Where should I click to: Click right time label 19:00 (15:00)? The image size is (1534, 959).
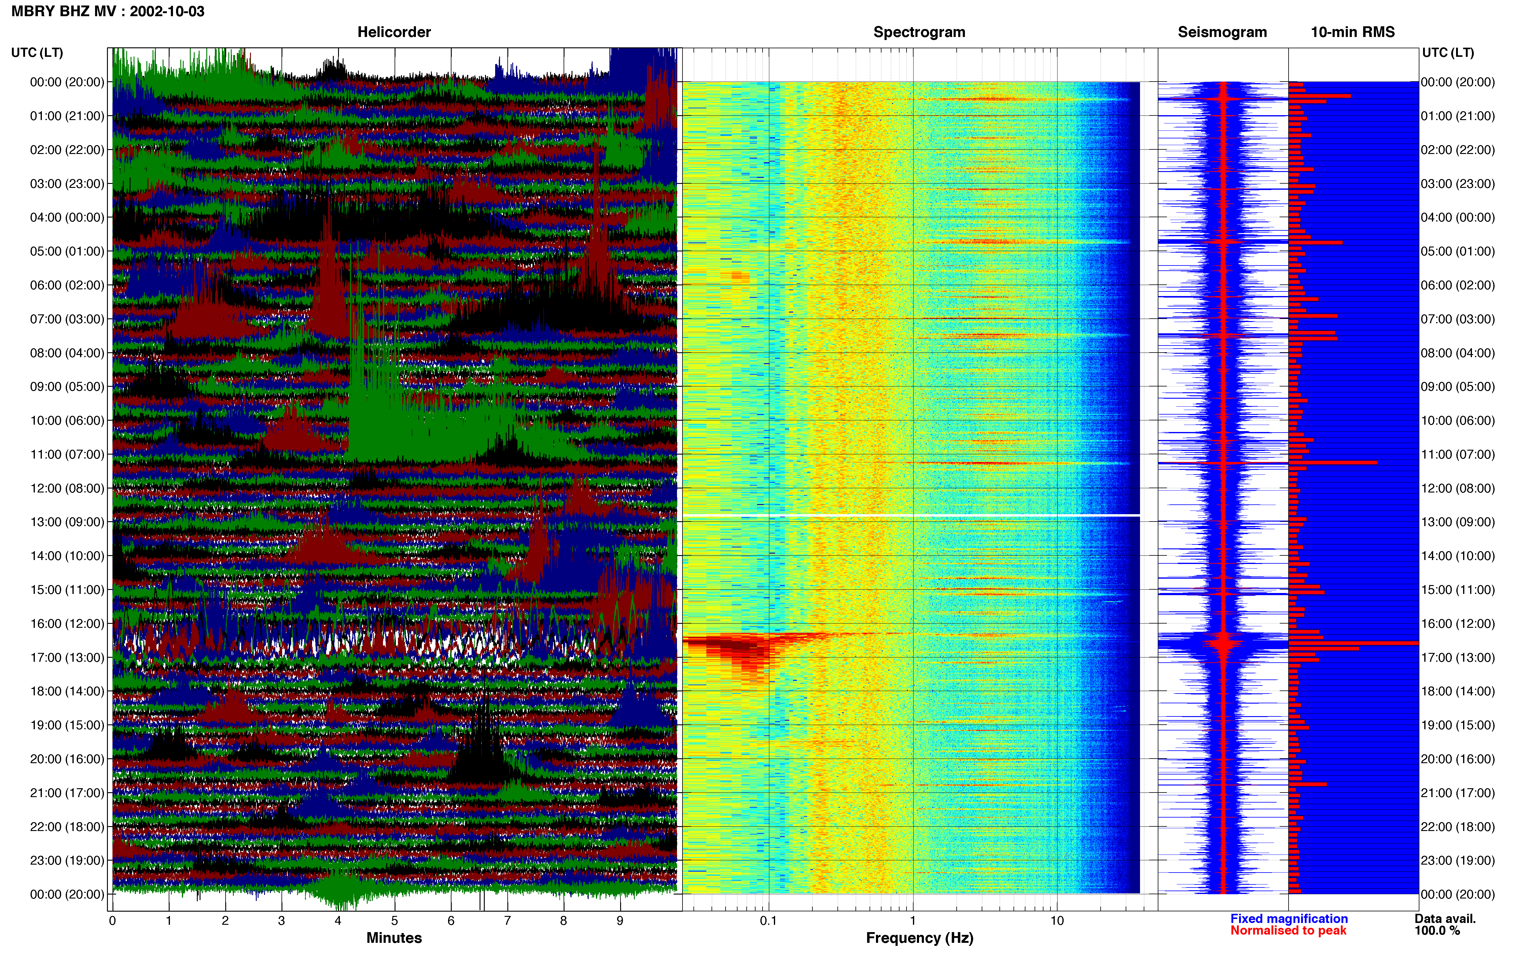1458,725
